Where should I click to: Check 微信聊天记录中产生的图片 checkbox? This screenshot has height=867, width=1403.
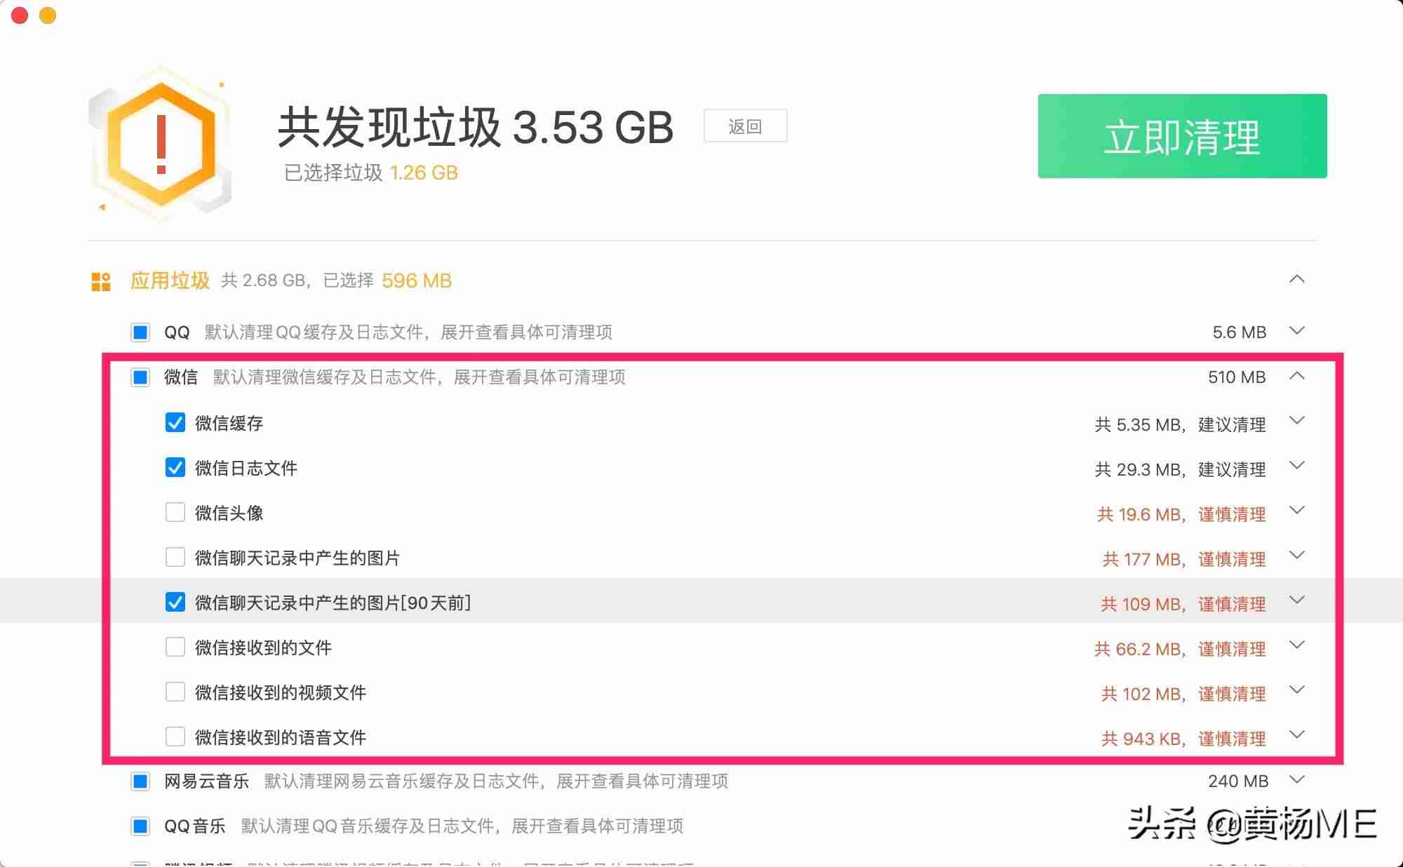coord(175,558)
